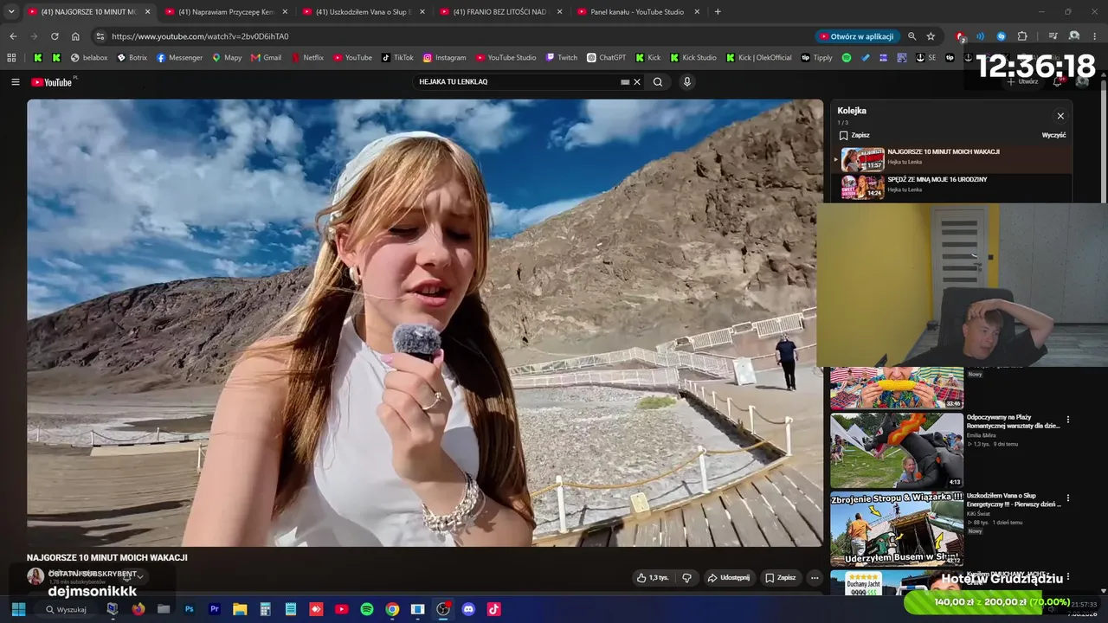Launch Premiere Pro from the taskbar
Screen dimensions: 1108x623
214,609
